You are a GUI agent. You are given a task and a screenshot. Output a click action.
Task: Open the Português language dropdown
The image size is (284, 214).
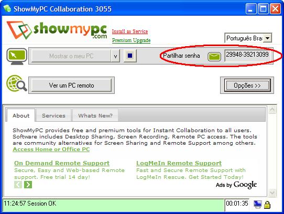[267, 38]
